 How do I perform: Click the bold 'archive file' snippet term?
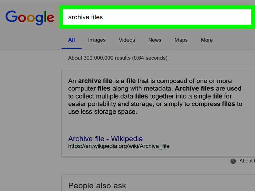95,81
